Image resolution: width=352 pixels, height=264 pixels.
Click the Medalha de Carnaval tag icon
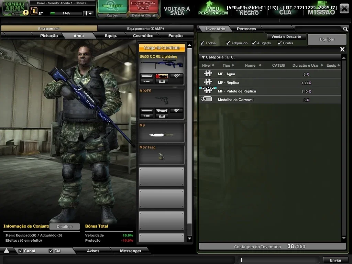pyautogui.click(x=207, y=99)
